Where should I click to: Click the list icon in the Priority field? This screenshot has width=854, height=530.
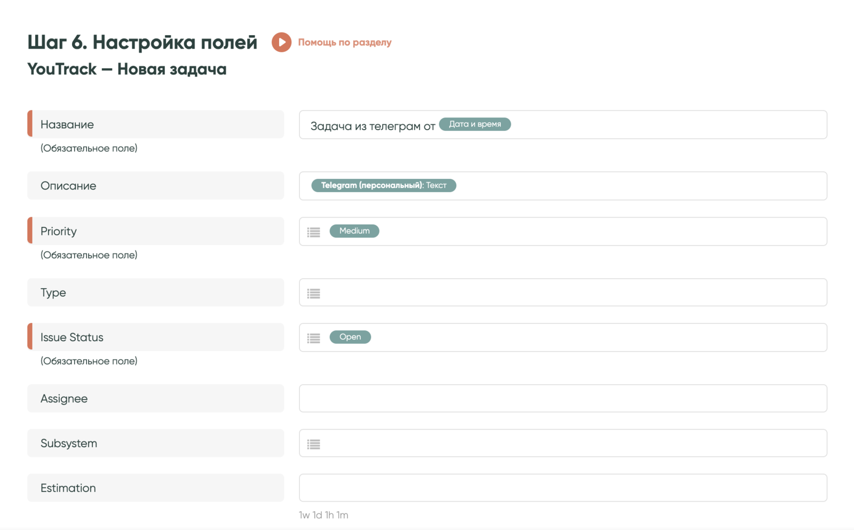point(314,232)
